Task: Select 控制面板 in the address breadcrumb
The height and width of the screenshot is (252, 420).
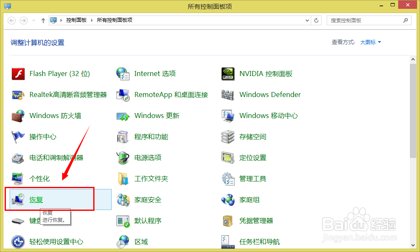Action: [x=76, y=20]
